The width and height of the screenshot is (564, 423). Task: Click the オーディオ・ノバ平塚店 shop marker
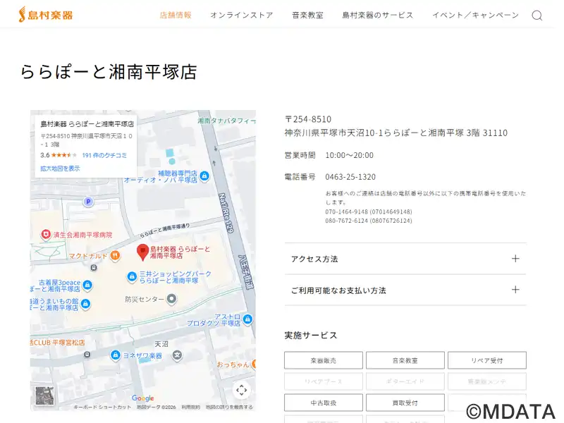(x=204, y=176)
